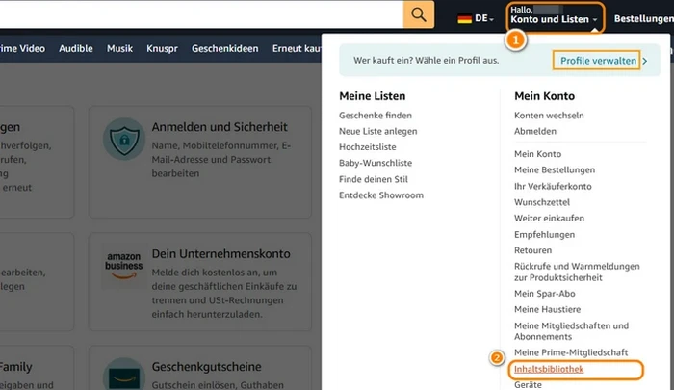Click the Amazon Business logo icon
This screenshot has height=390, width=674.
point(124,266)
